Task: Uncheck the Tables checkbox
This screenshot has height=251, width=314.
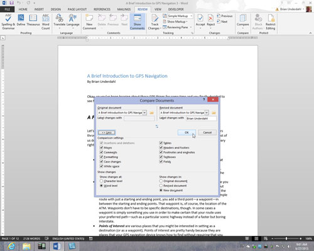Action: [161, 143]
